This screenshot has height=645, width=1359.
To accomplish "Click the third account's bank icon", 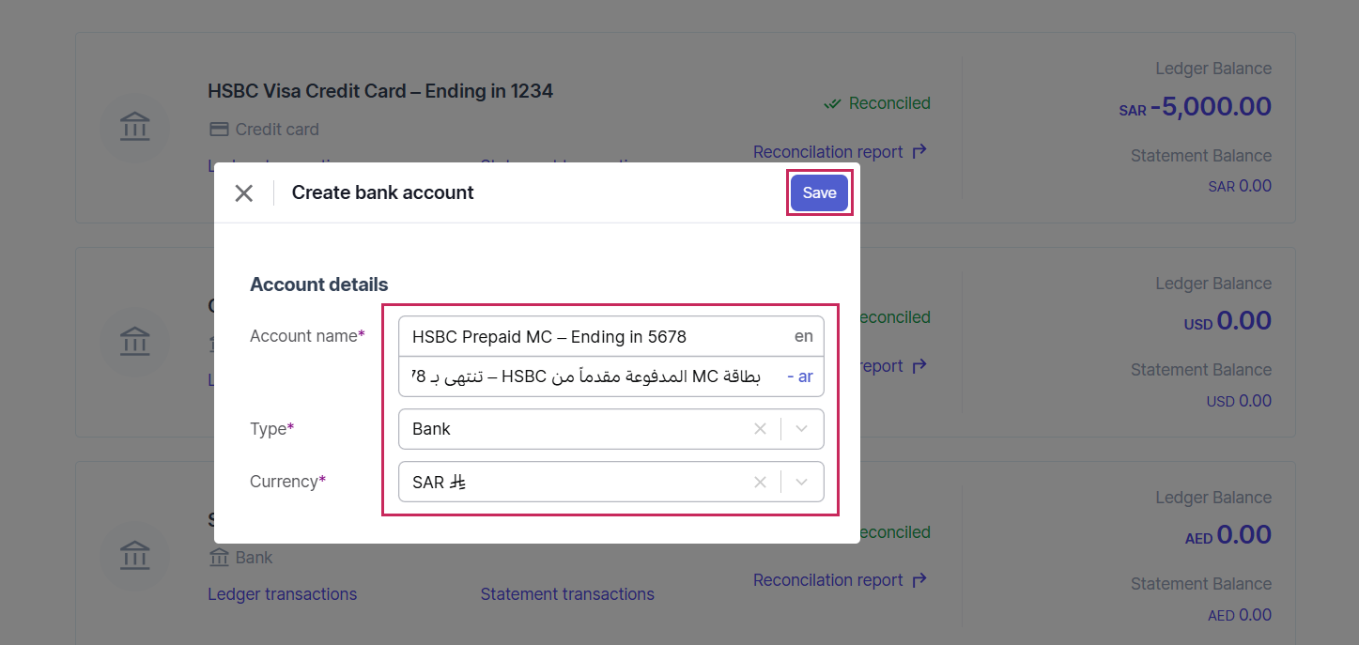I will tap(135, 554).
